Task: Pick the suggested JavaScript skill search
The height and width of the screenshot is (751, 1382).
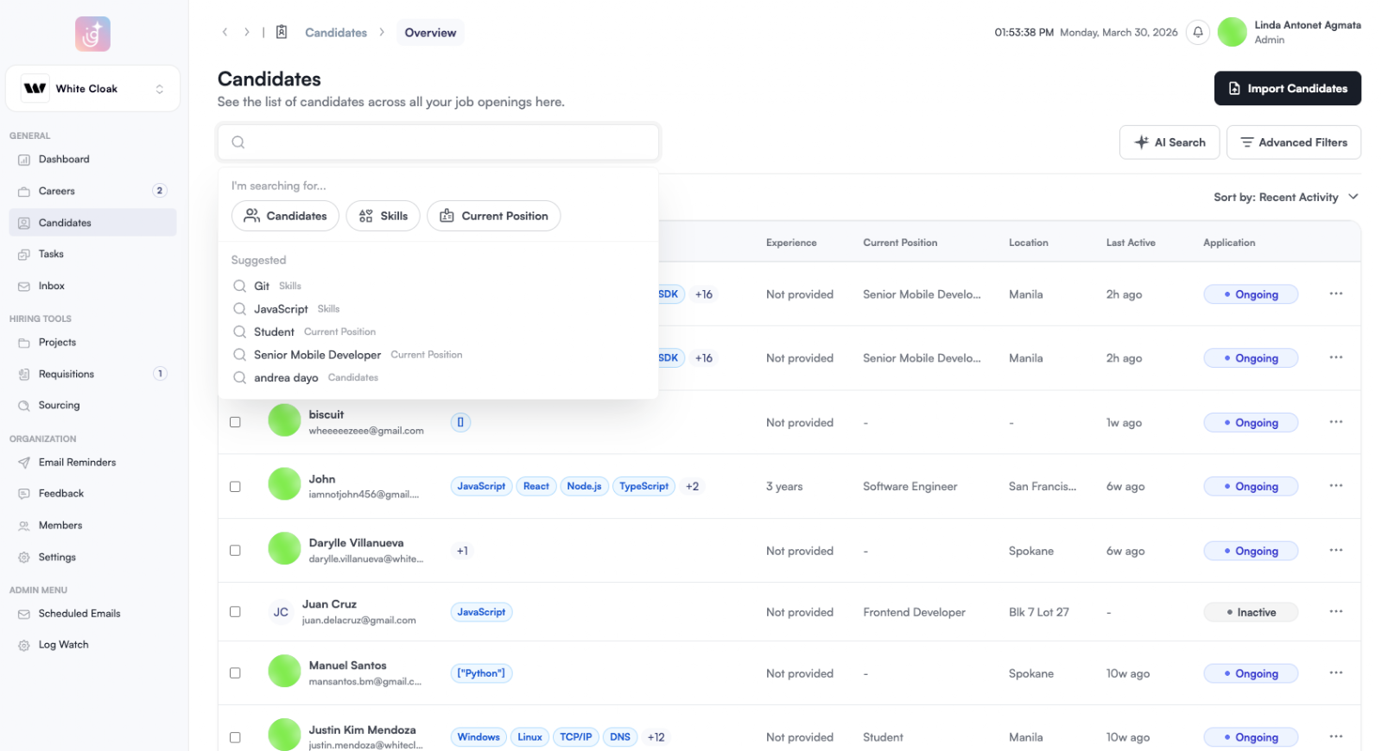Action: pyautogui.click(x=281, y=309)
